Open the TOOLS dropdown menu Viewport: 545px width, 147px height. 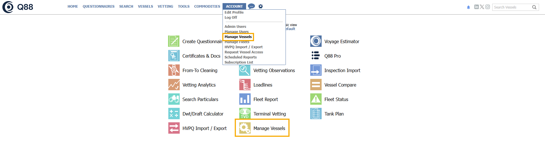[x=184, y=6]
